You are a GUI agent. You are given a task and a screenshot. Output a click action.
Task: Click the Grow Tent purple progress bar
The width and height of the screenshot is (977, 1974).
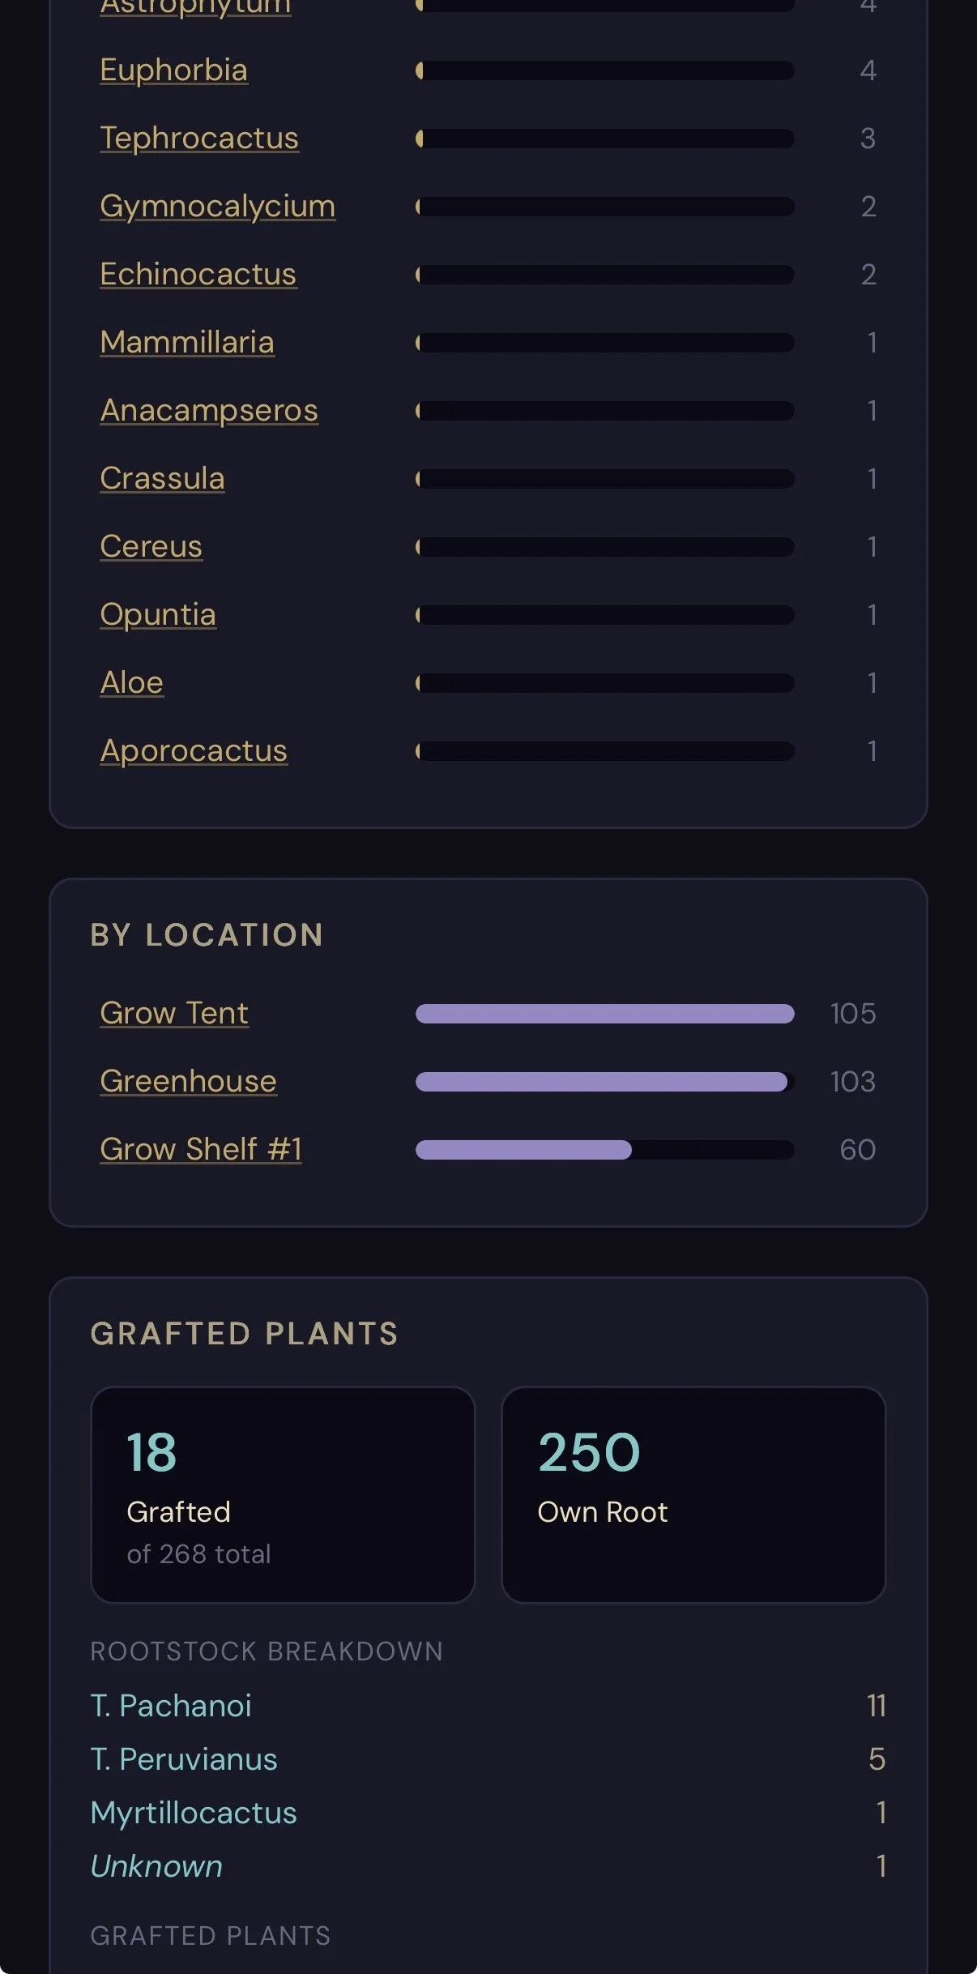coord(604,1014)
